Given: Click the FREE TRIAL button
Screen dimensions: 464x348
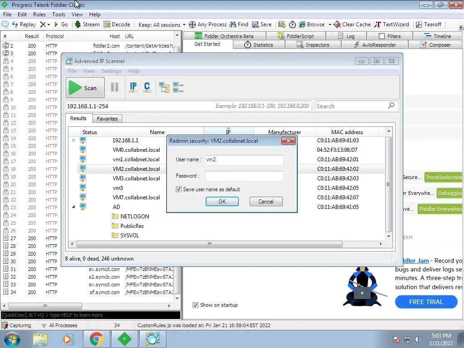Looking at the screenshot, I should pyautogui.click(x=426, y=302).
